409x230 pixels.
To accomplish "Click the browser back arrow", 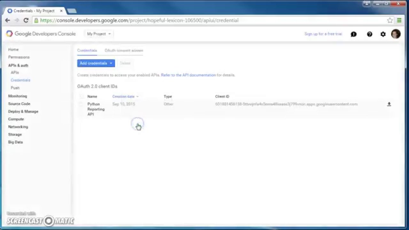I will (x=8, y=20).
